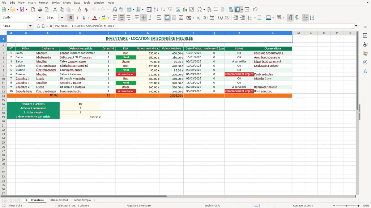371x208 pixels.
Task: Toggle Merge and Center Cells
Action: pyautogui.click(x=167, y=18)
